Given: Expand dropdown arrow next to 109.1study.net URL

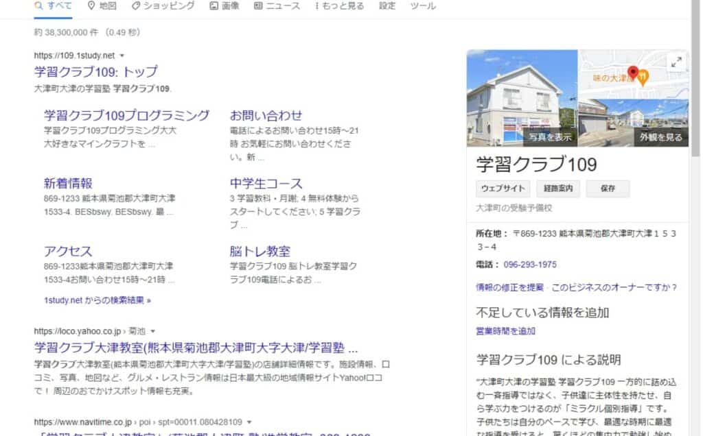Looking at the screenshot, I should click(122, 56).
